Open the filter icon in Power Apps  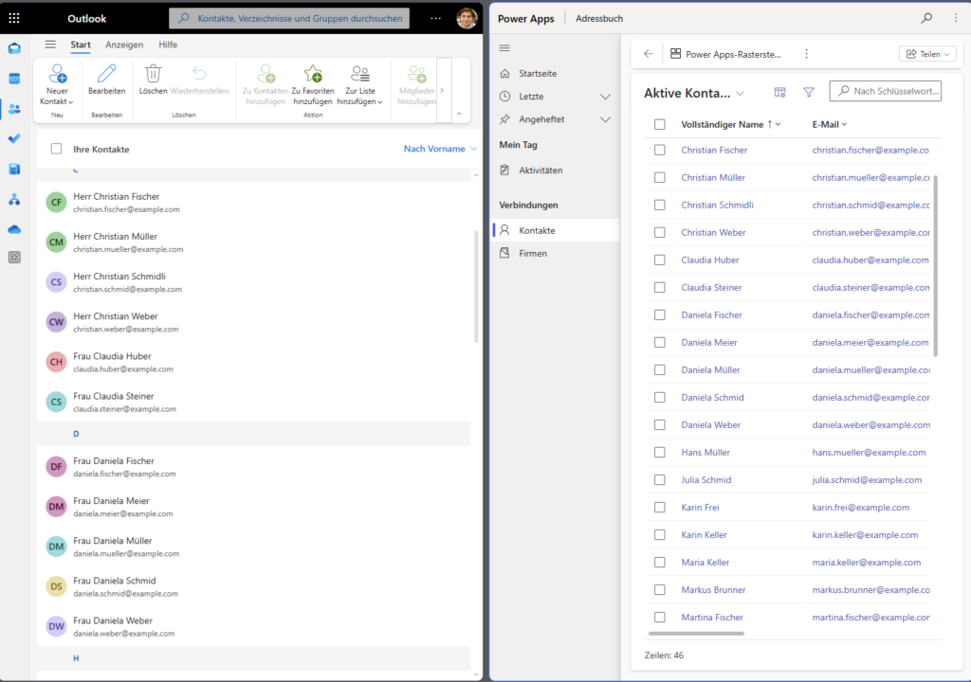point(808,92)
